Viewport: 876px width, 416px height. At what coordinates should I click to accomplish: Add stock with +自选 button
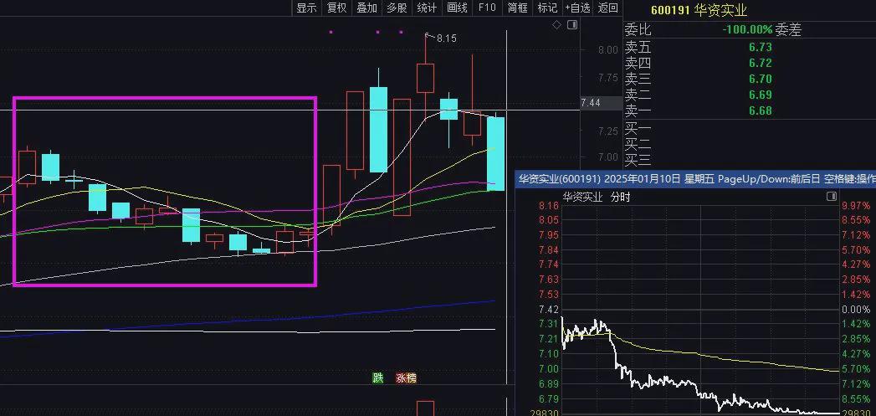pyautogui.click(x=577, y=8)
